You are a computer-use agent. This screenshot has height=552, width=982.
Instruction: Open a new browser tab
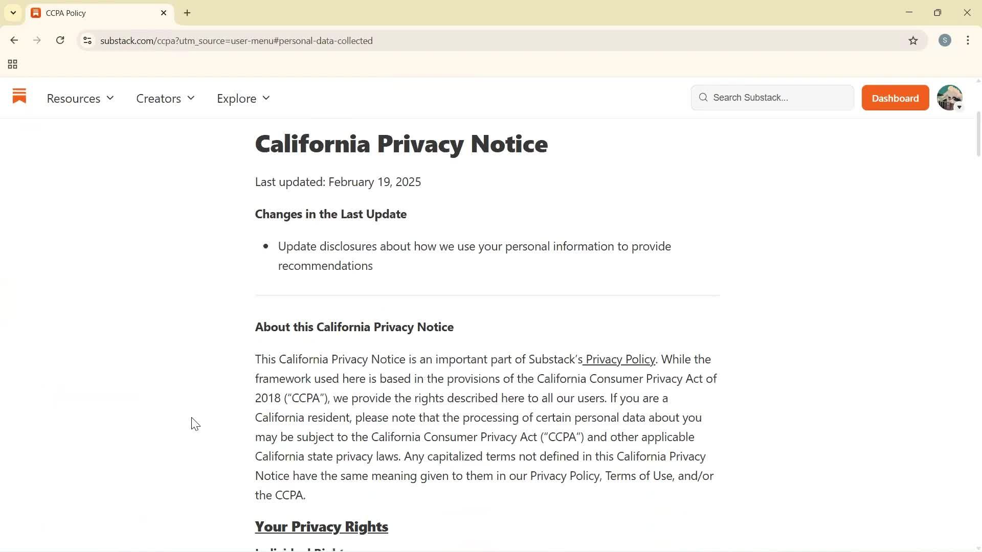[187, 13]
